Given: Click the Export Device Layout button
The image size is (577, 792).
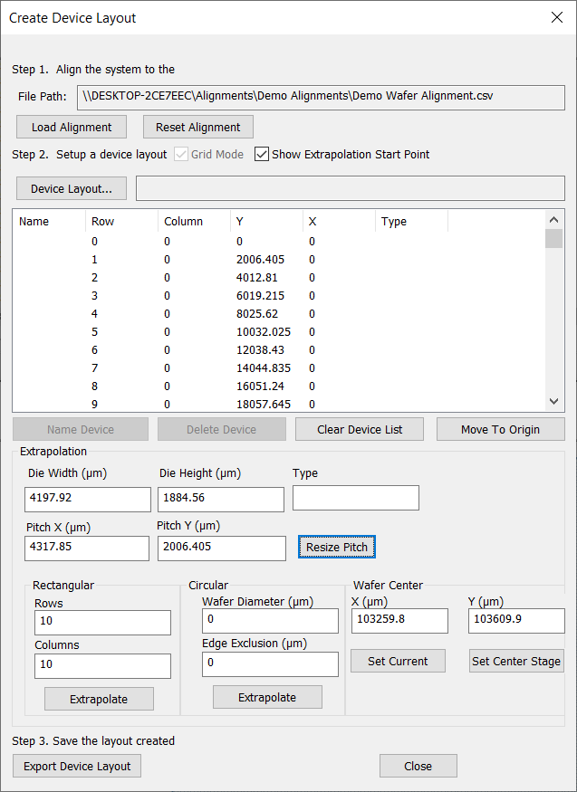Looking at the screenshot, I should [x=77, y=766].
